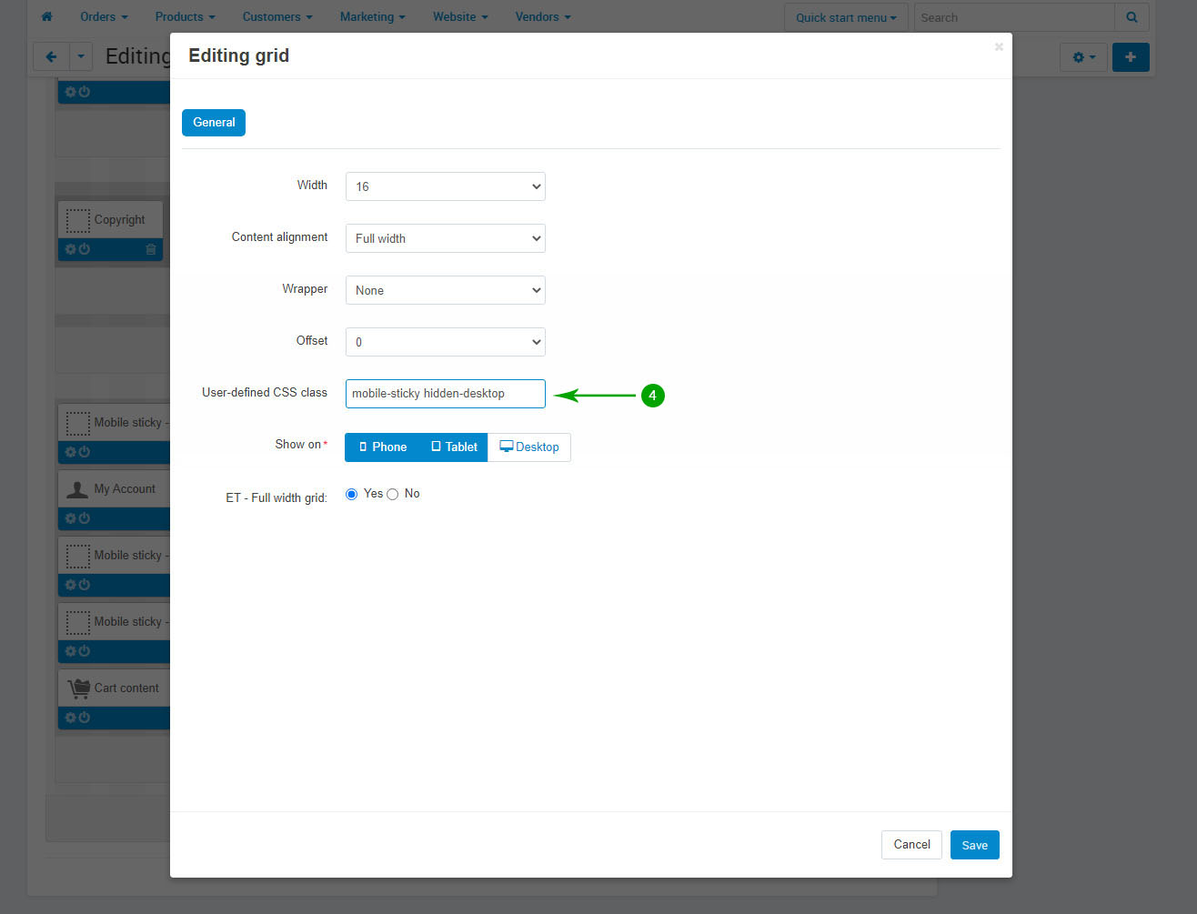Open the Wrapper dropdown
Image resolution: width=1197 pixels, height=914 pixels.
tap(445, 290)
